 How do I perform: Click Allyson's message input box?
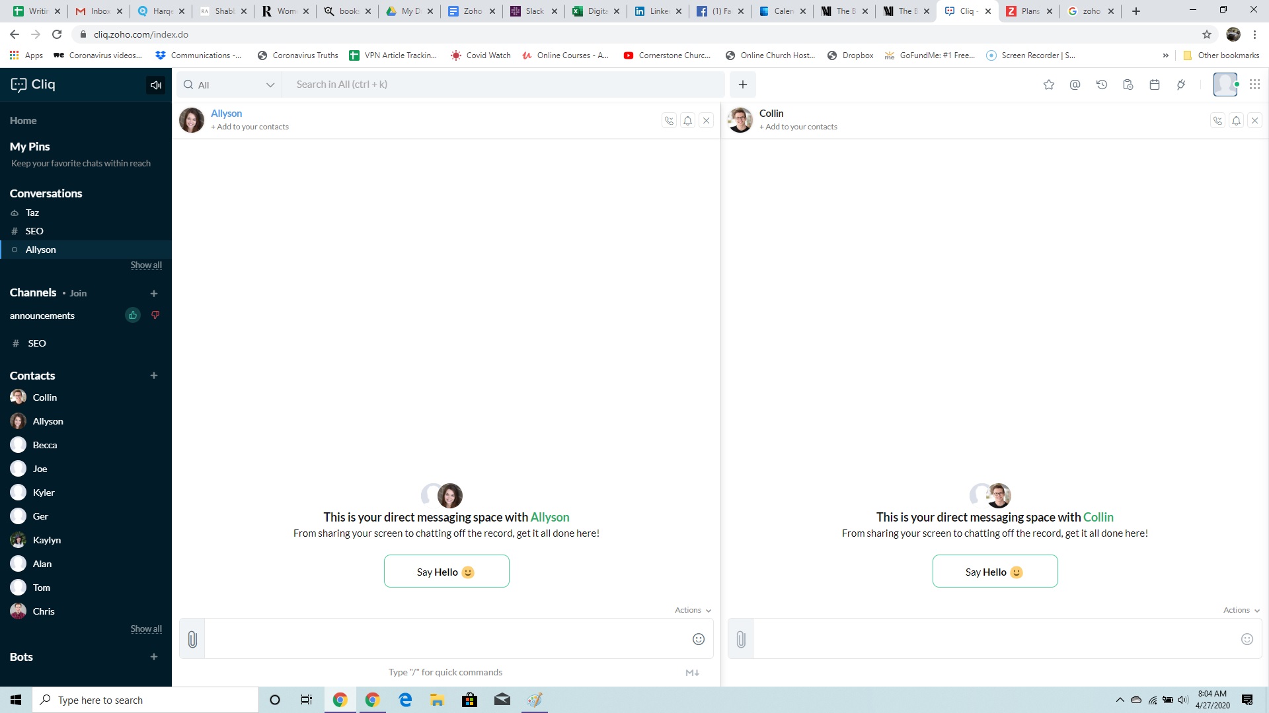coord(447,639)
